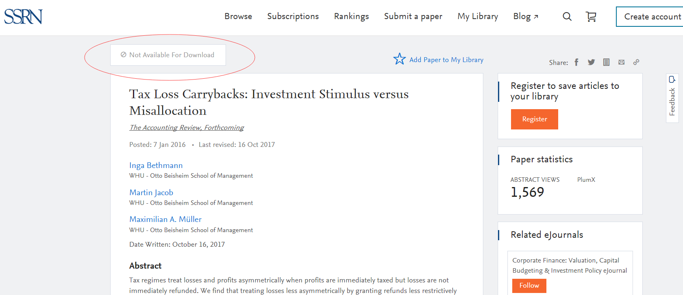
Task: Open the Feedback side tab
Action: 672,98
